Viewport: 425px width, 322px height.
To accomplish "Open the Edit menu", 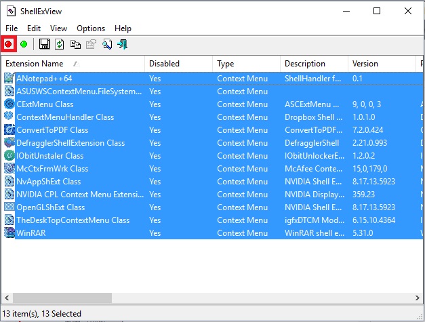I will click(x=34, y=28).
